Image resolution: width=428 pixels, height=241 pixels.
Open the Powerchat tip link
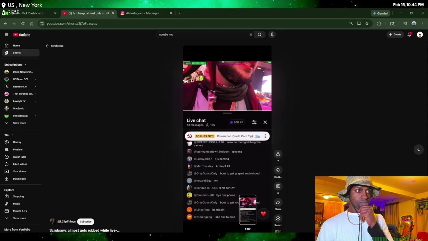(258, 136)
